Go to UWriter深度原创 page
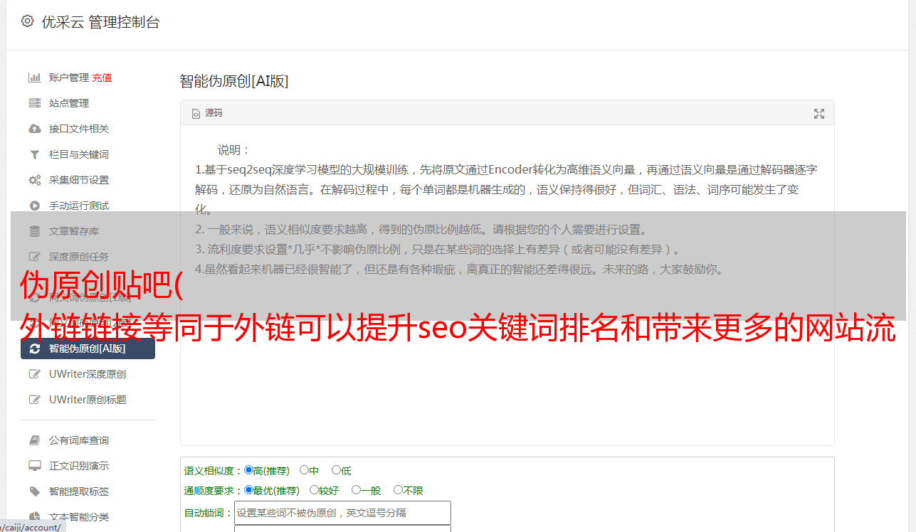Image resolution: width=916 pixels, height=532 pixels. coord(88,374)
